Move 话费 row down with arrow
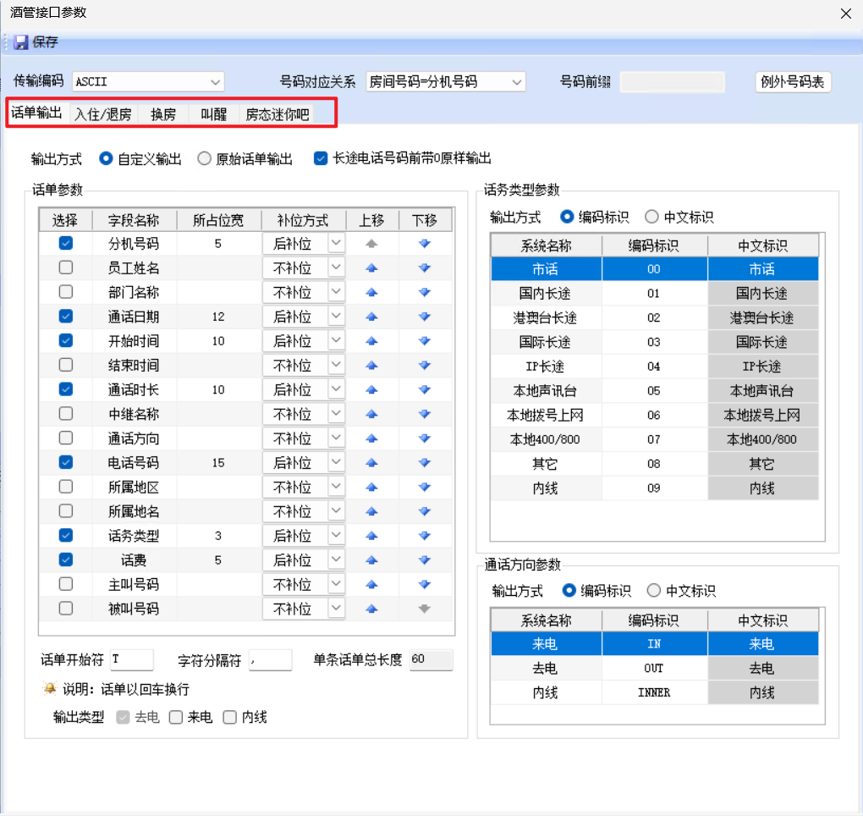The height and width of the screenshot is (816, 863). pyautogui.click(x=424, y=560)
